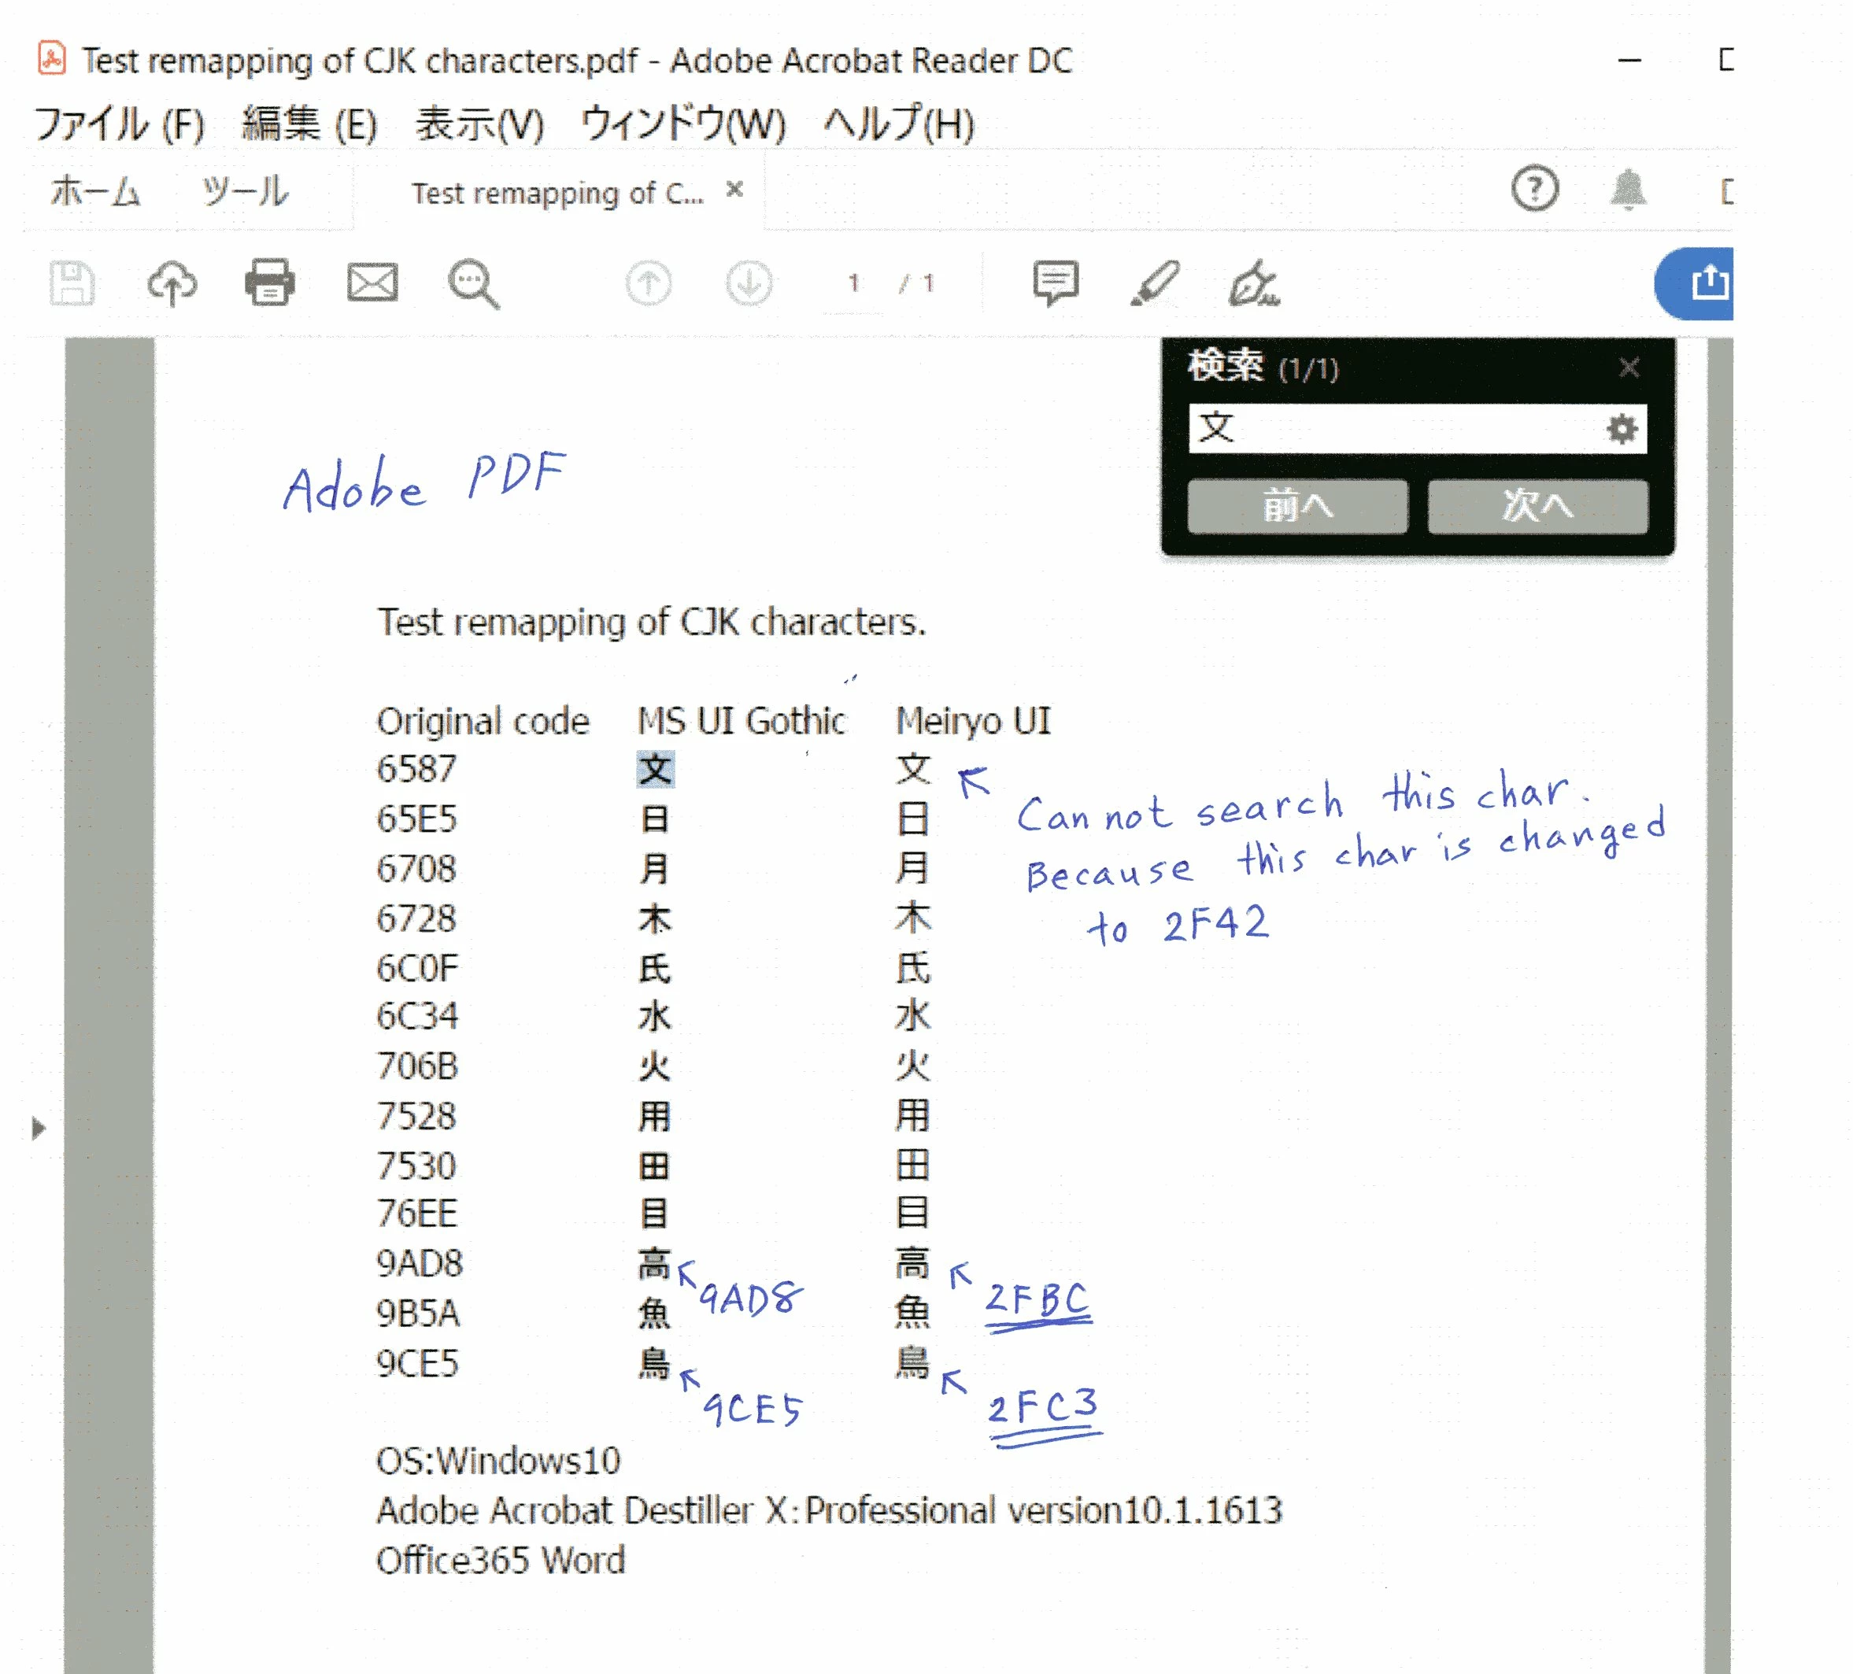The image size is (1853, 1674).
Task: Go to next page arrow
Action: point(749,283)
